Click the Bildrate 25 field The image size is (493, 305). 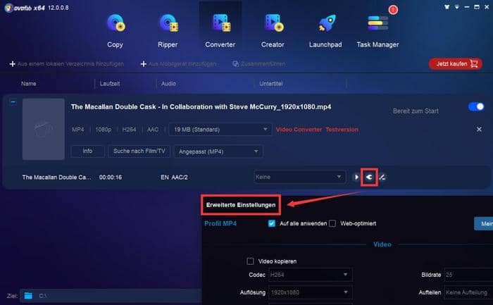(x=468, y=275)
